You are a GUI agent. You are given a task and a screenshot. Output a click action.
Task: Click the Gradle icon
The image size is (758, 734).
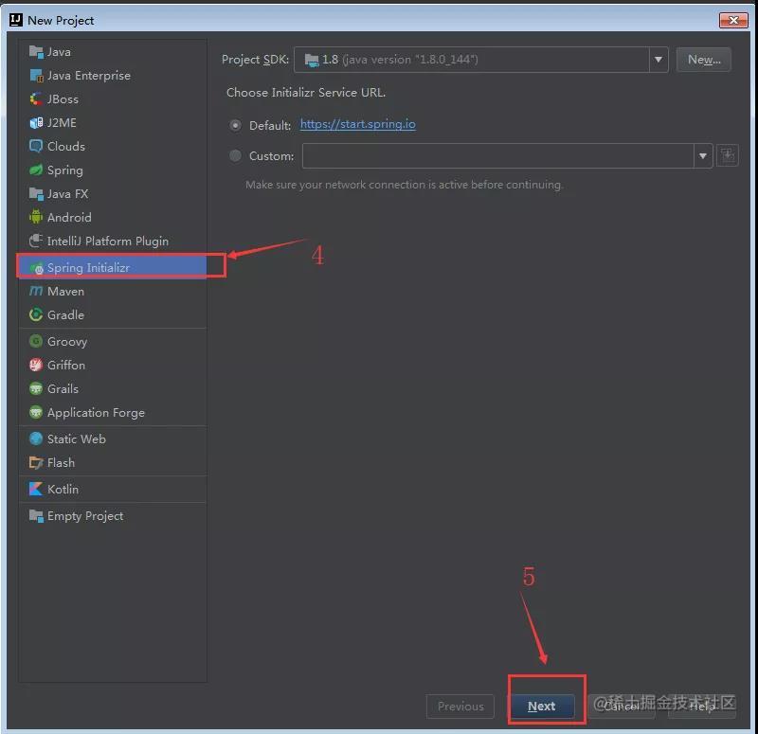point(36,314)
